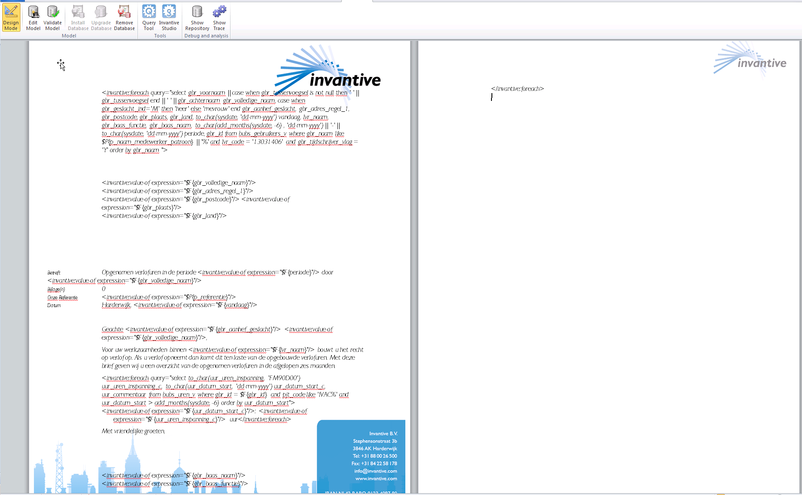Screen dimensions: 802x495
Task: Toggle Design Mode in the ribbon
Action: [11, 18]
